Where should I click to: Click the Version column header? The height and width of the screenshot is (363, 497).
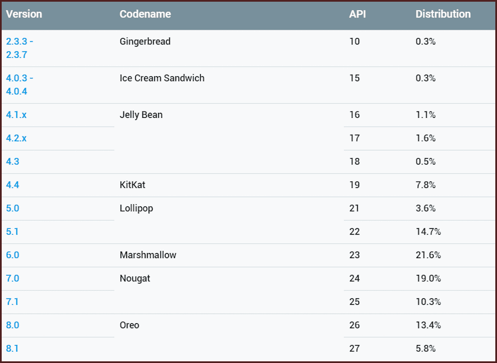coord(24,14)
